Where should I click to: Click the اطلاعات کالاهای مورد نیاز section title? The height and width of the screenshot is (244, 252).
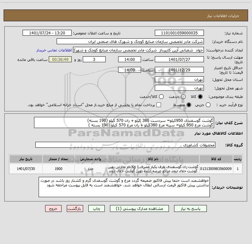point(219,133)
